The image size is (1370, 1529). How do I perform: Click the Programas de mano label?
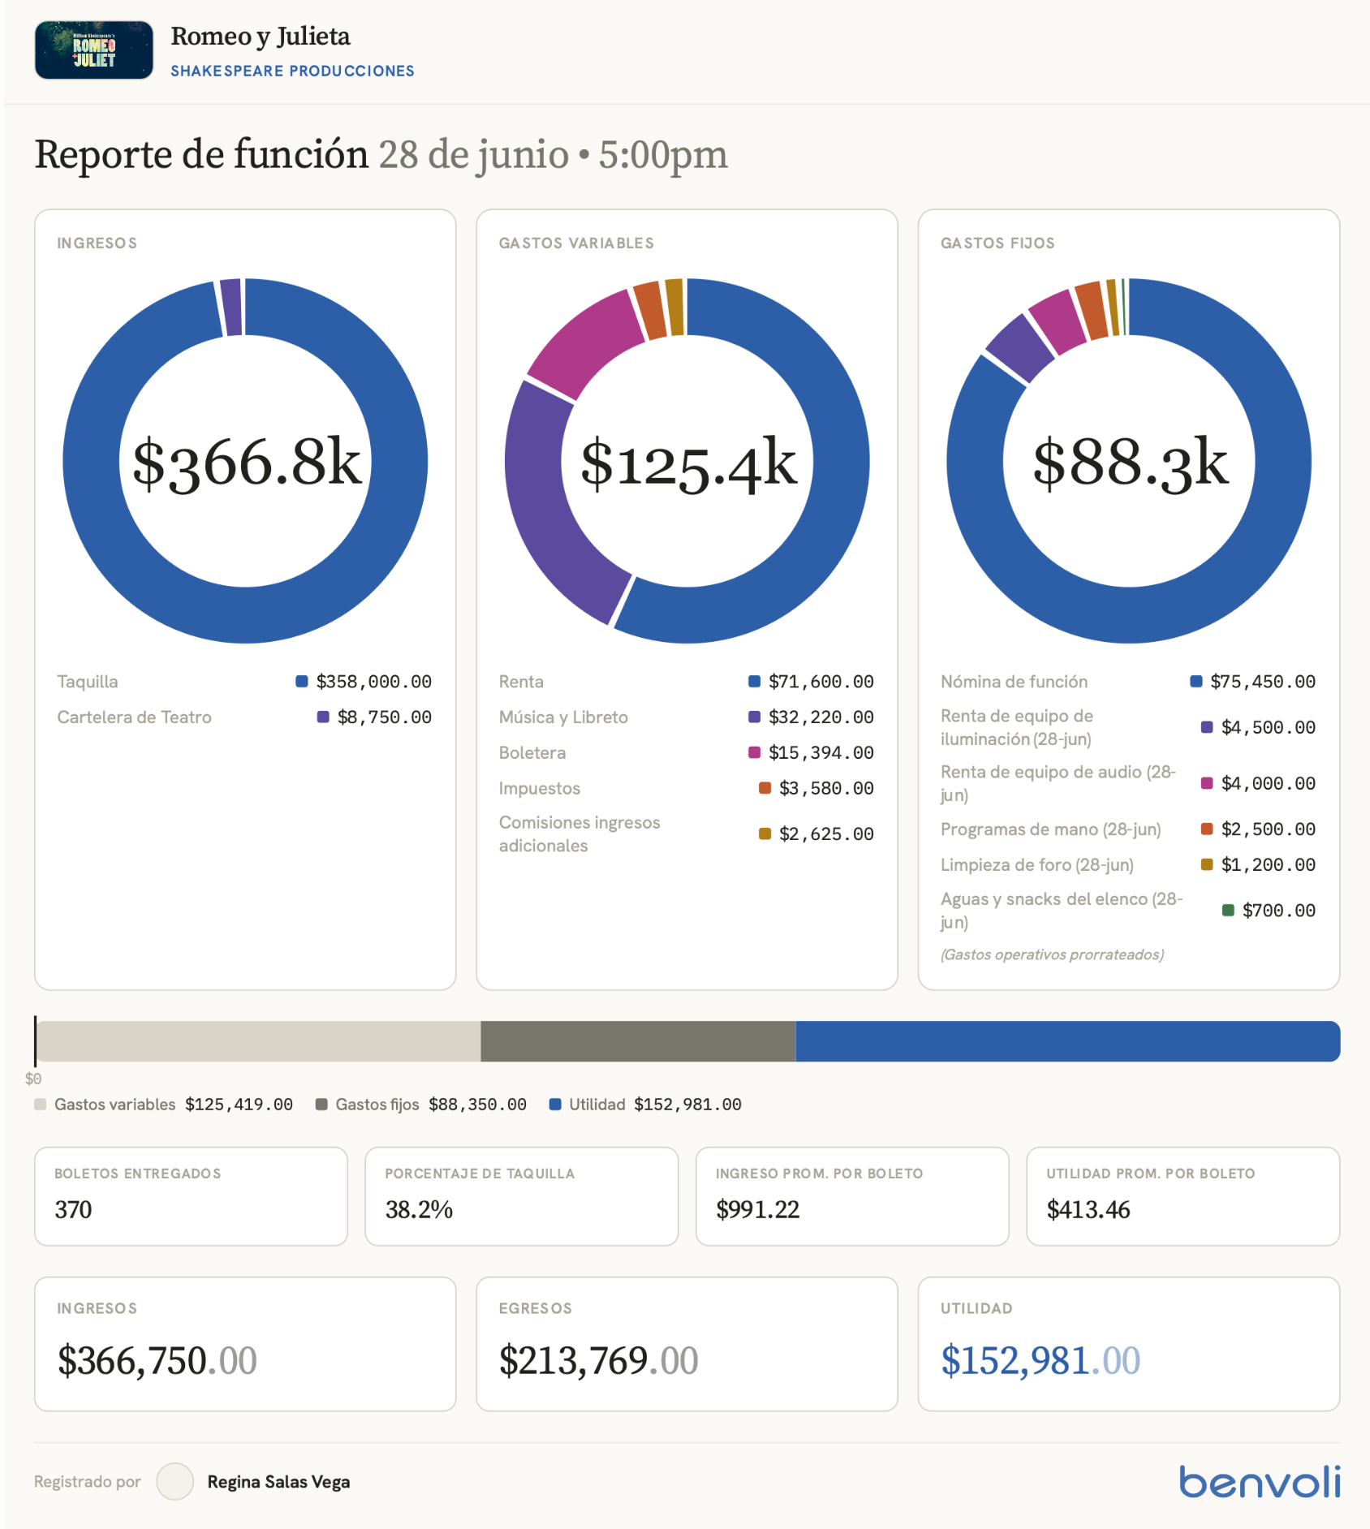click(1050, 829)
